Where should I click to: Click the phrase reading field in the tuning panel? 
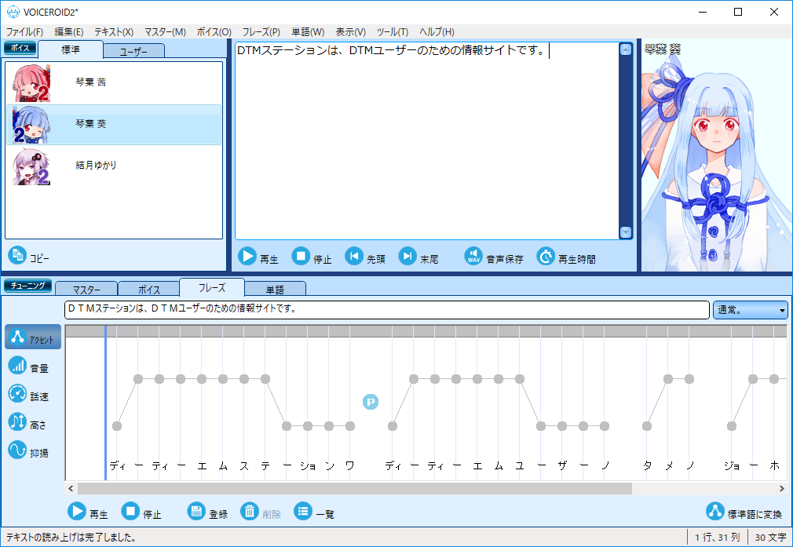(x=387, y=310)
